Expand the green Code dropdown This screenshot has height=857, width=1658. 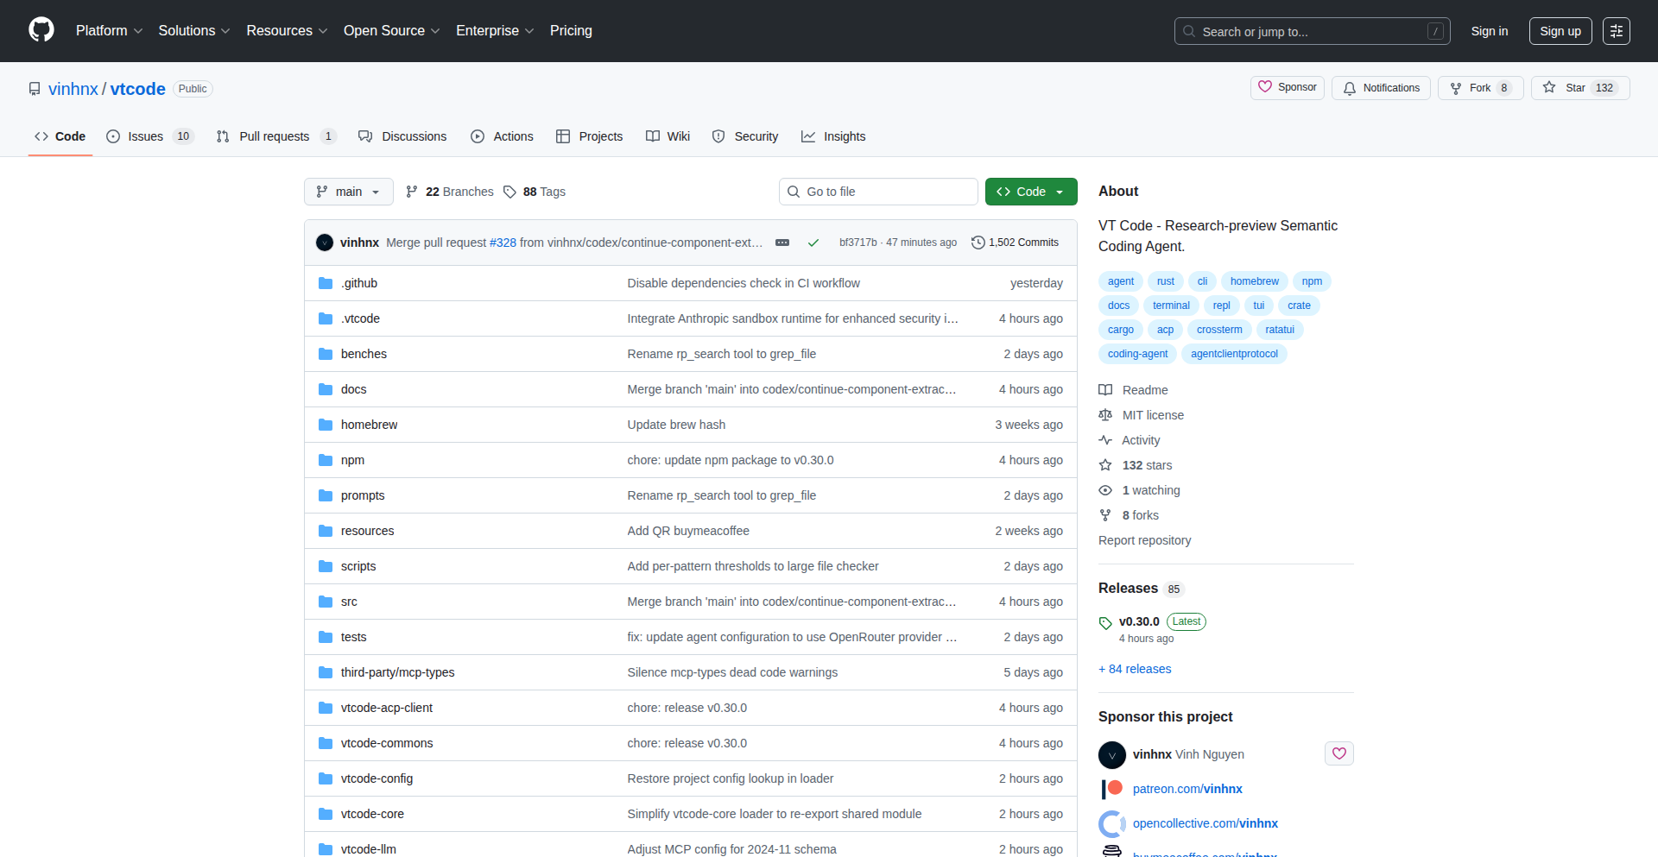pyautogui.click(x=1030, y=192)
